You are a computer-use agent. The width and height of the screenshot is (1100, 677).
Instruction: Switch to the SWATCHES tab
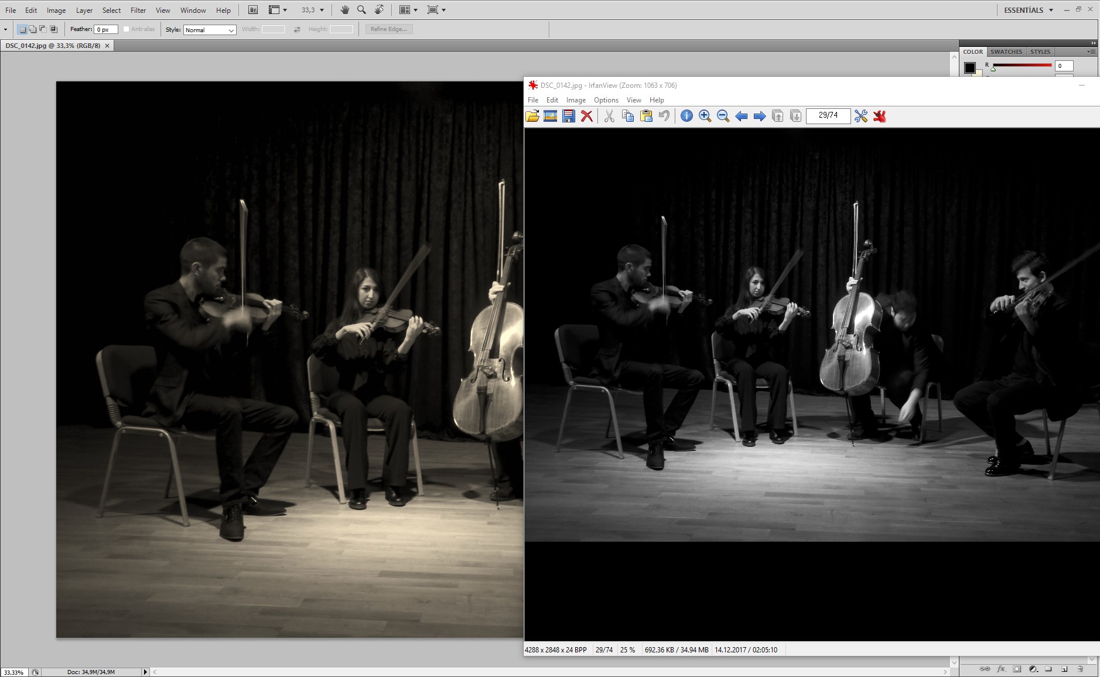[1006, 52]
